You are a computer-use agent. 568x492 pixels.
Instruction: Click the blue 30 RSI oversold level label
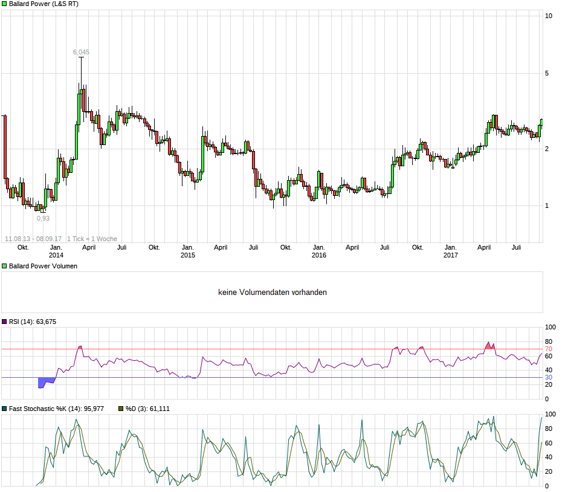point(549,378)
